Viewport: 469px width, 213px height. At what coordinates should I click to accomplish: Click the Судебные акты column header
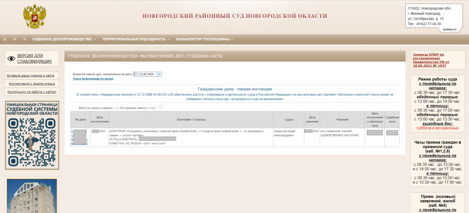click(x=392, y=120)
